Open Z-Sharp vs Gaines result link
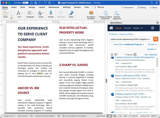 pos(131,94)
